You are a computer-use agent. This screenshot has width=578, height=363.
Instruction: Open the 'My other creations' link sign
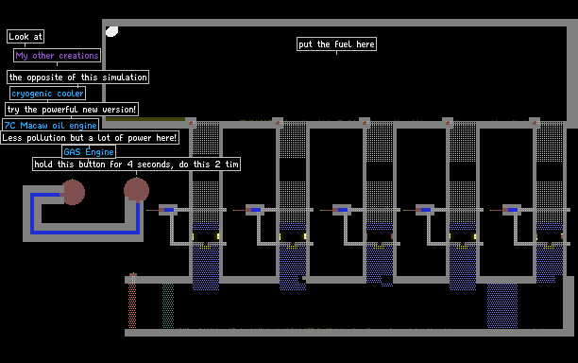pyautogui.click(x=57, y=56)
